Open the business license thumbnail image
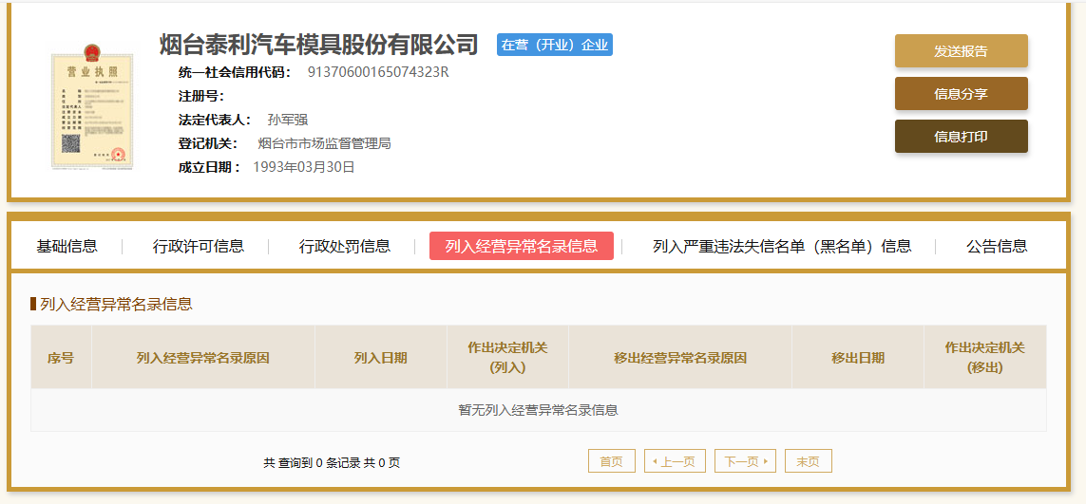The height and width of the screenshot is (504, 1086). click(x=91, y=106)
